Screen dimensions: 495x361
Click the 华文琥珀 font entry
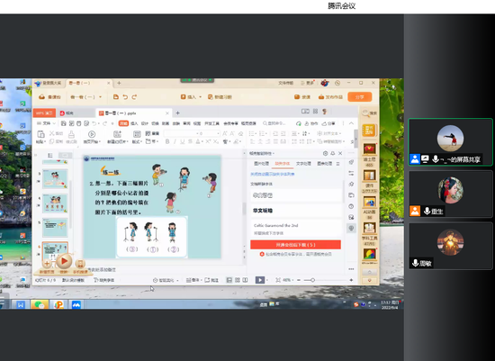[295, 211]
